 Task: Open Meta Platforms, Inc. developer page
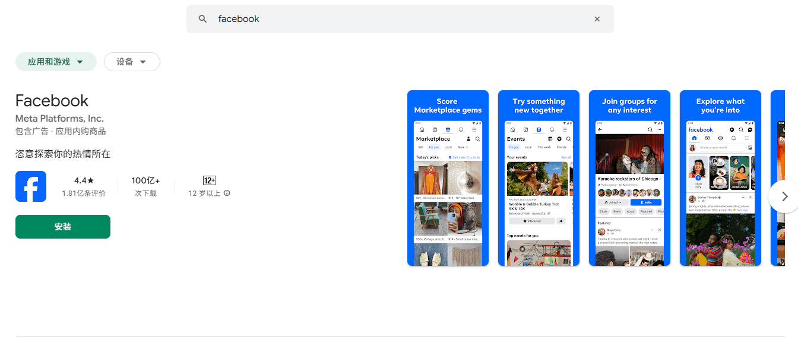(59, 119)
